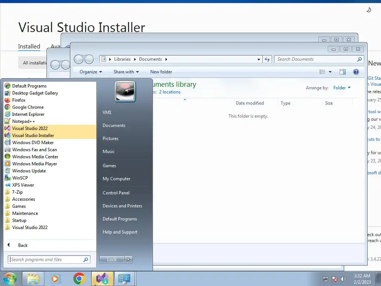Sort by the Size column
The width and height of the screenshot is (381, 286).
pos(338,103)
